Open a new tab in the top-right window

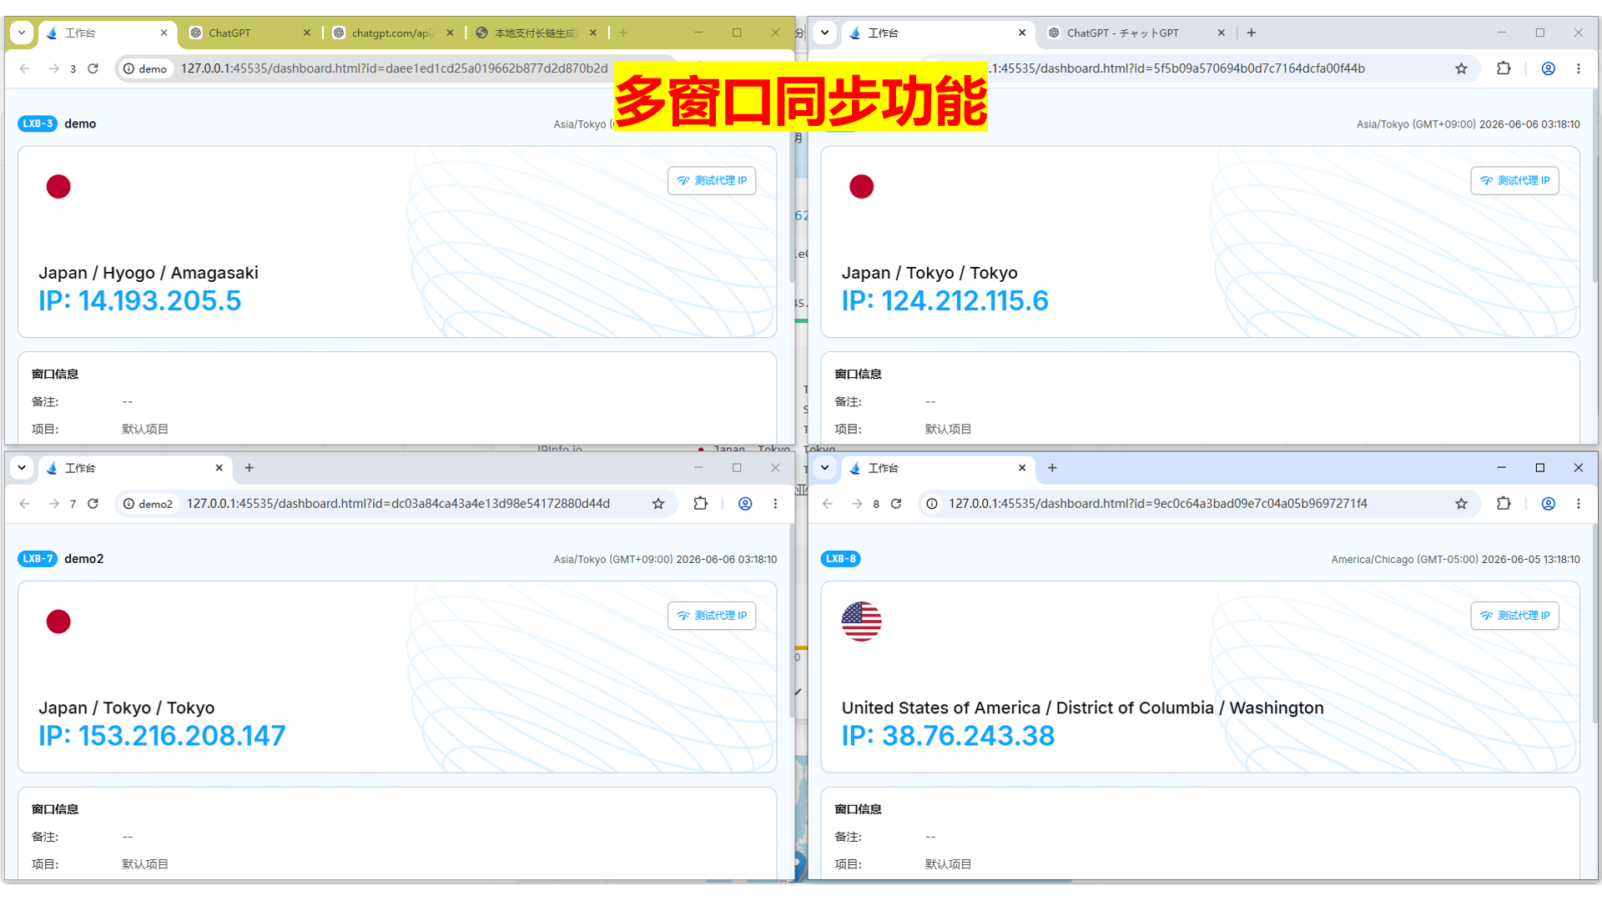1251,33
